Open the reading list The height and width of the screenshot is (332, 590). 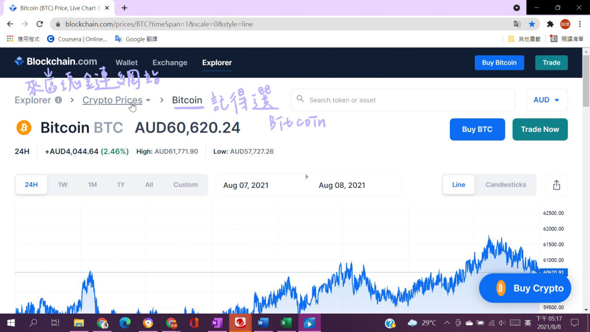point(566,39)
